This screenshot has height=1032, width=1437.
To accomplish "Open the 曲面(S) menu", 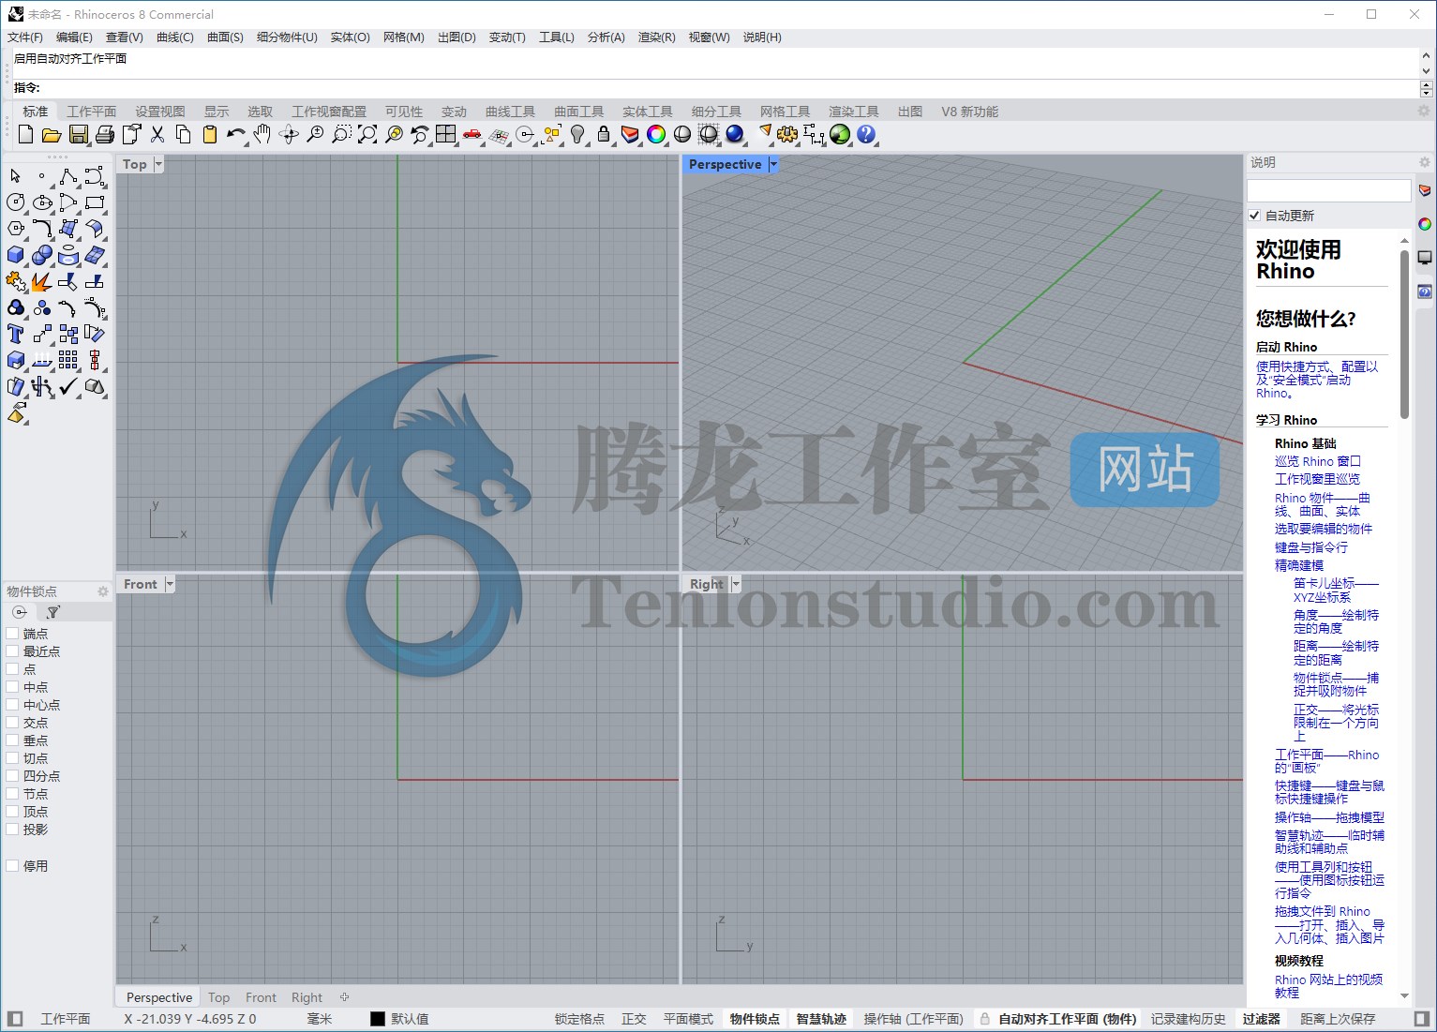I will coord(225,37).
